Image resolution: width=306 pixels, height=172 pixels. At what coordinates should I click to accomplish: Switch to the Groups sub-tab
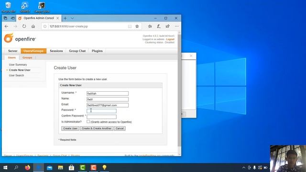pos(27,57)
